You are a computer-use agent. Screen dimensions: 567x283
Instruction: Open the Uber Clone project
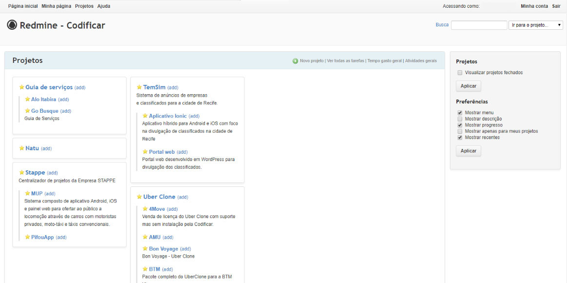coord(159,197)
